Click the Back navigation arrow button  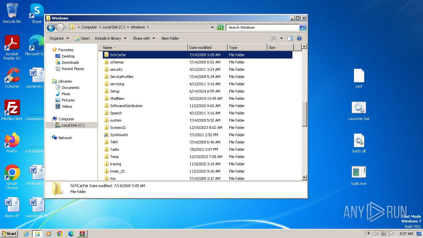pos(51,27)
